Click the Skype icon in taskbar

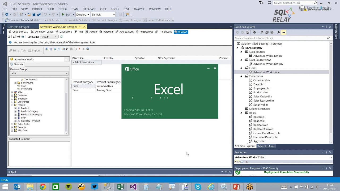point(198,187)
